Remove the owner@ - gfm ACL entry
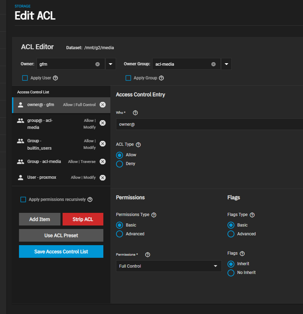This screenshot has height=314, width=303. pyautogui.click(x=103, y=105)
